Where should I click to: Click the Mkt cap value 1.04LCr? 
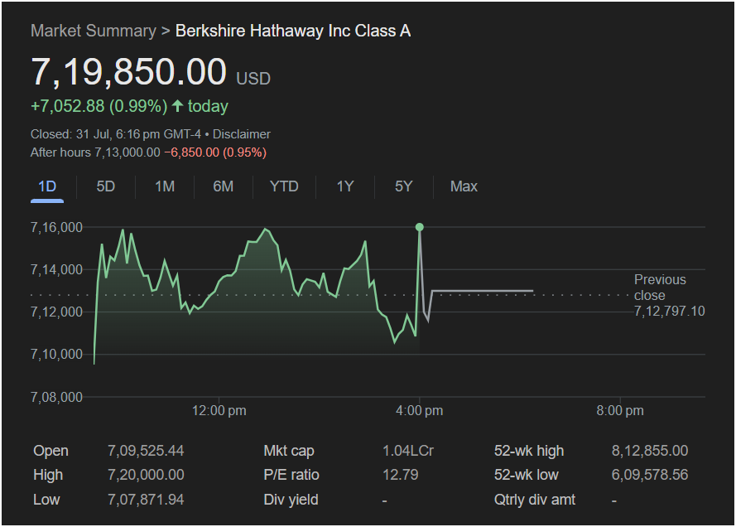click(x=406, y=451)
